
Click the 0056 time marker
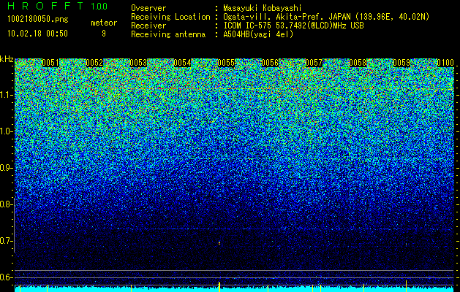pyautogui.click(x=270, y=63)
